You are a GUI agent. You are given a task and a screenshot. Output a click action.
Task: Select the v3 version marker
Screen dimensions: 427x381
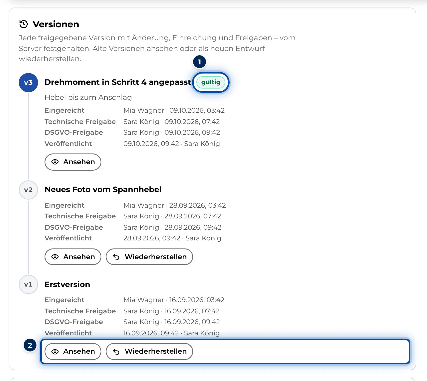28,83
